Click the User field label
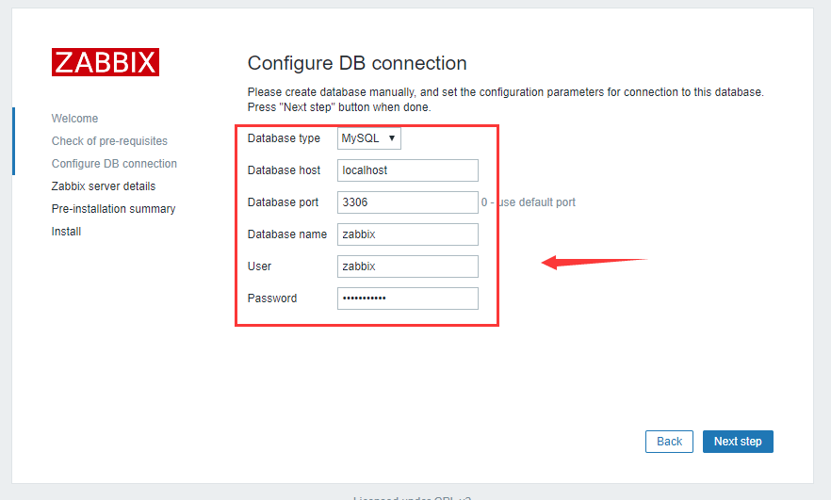This screenshot has height=500, width=831. (x=259, y=266)
